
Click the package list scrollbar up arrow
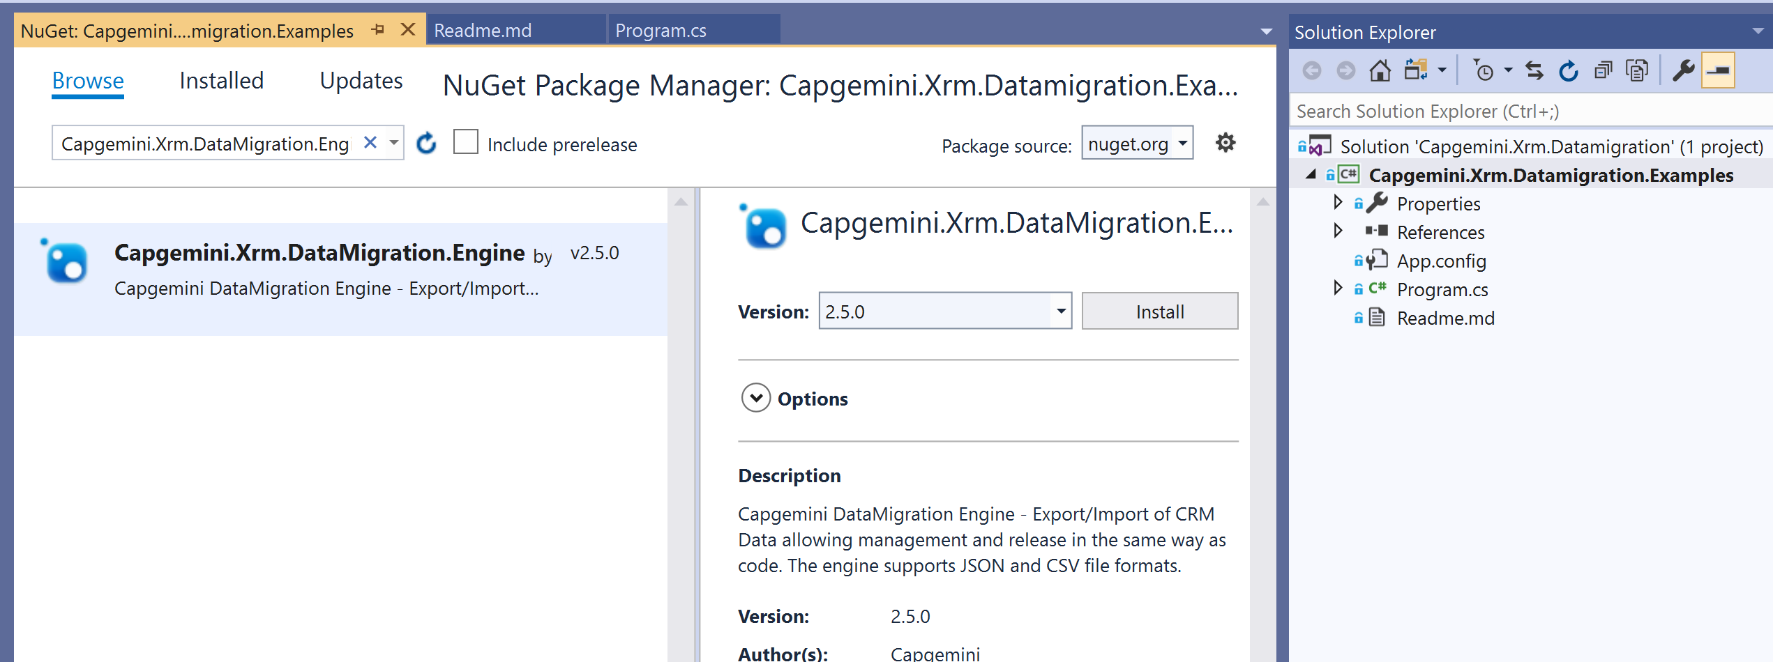(681, 201)
